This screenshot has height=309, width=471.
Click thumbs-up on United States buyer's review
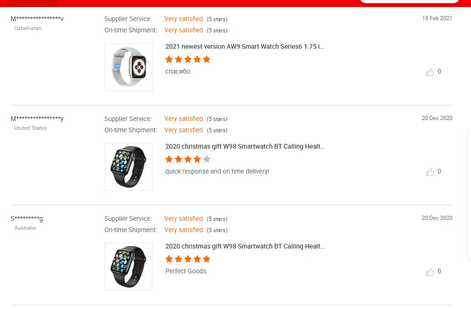430,172
